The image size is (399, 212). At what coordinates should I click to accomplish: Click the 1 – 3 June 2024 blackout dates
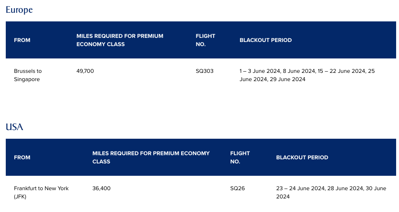(x=260, y=71)
